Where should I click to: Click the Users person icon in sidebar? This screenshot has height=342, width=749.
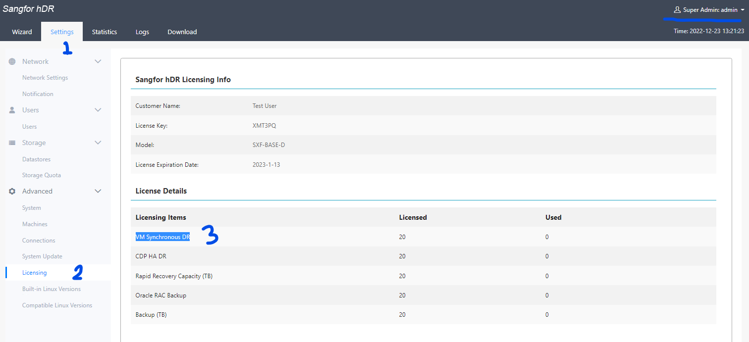tap(12, 110)
